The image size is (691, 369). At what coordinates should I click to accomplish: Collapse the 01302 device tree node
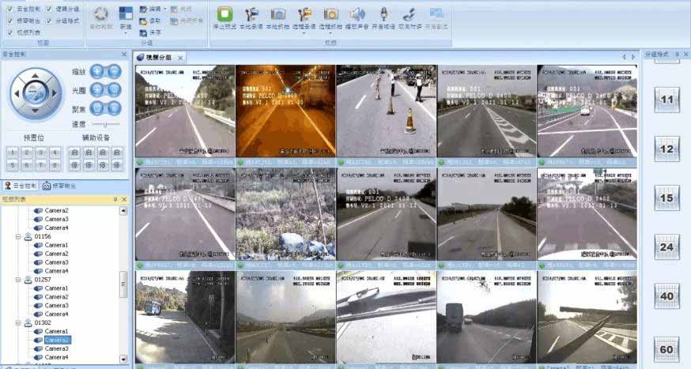[x=18, y=323]
